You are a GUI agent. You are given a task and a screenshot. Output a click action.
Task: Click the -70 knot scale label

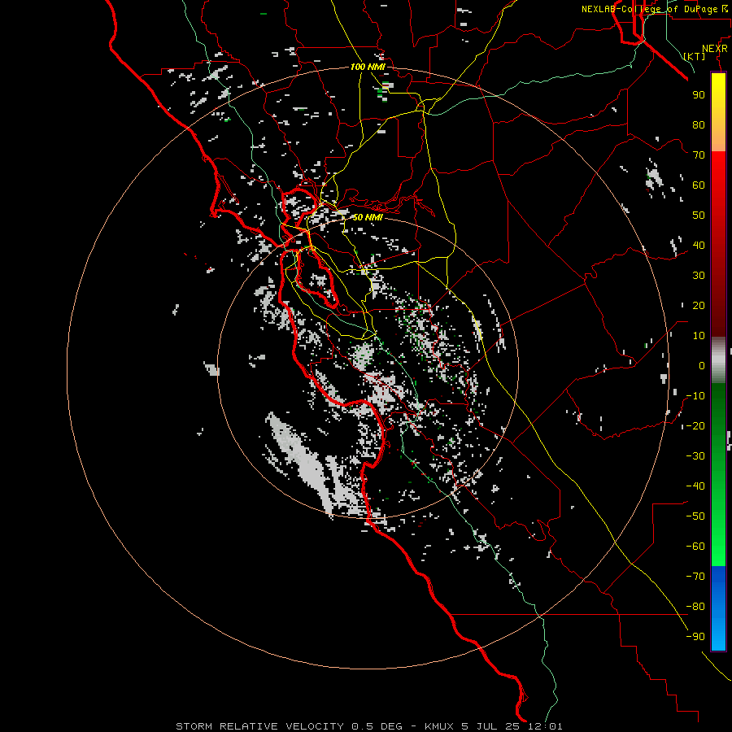point(695,577)
